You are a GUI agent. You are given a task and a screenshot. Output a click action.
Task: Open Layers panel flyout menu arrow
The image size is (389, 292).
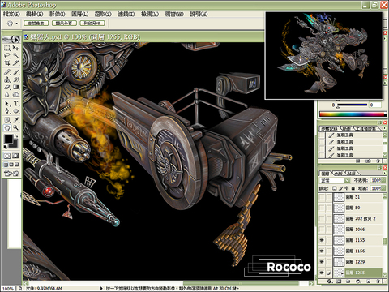tap(385, 173)
